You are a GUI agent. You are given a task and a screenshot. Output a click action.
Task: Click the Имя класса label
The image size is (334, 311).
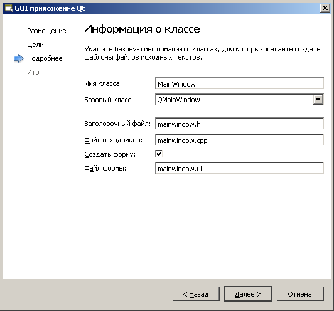point(103,83)
